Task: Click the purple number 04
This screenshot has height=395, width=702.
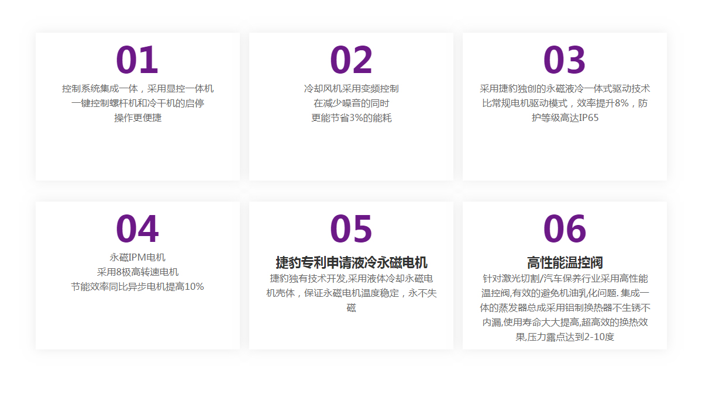Action: click(137, 229)
